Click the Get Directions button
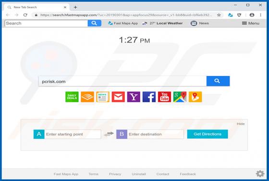 (208, 134)
